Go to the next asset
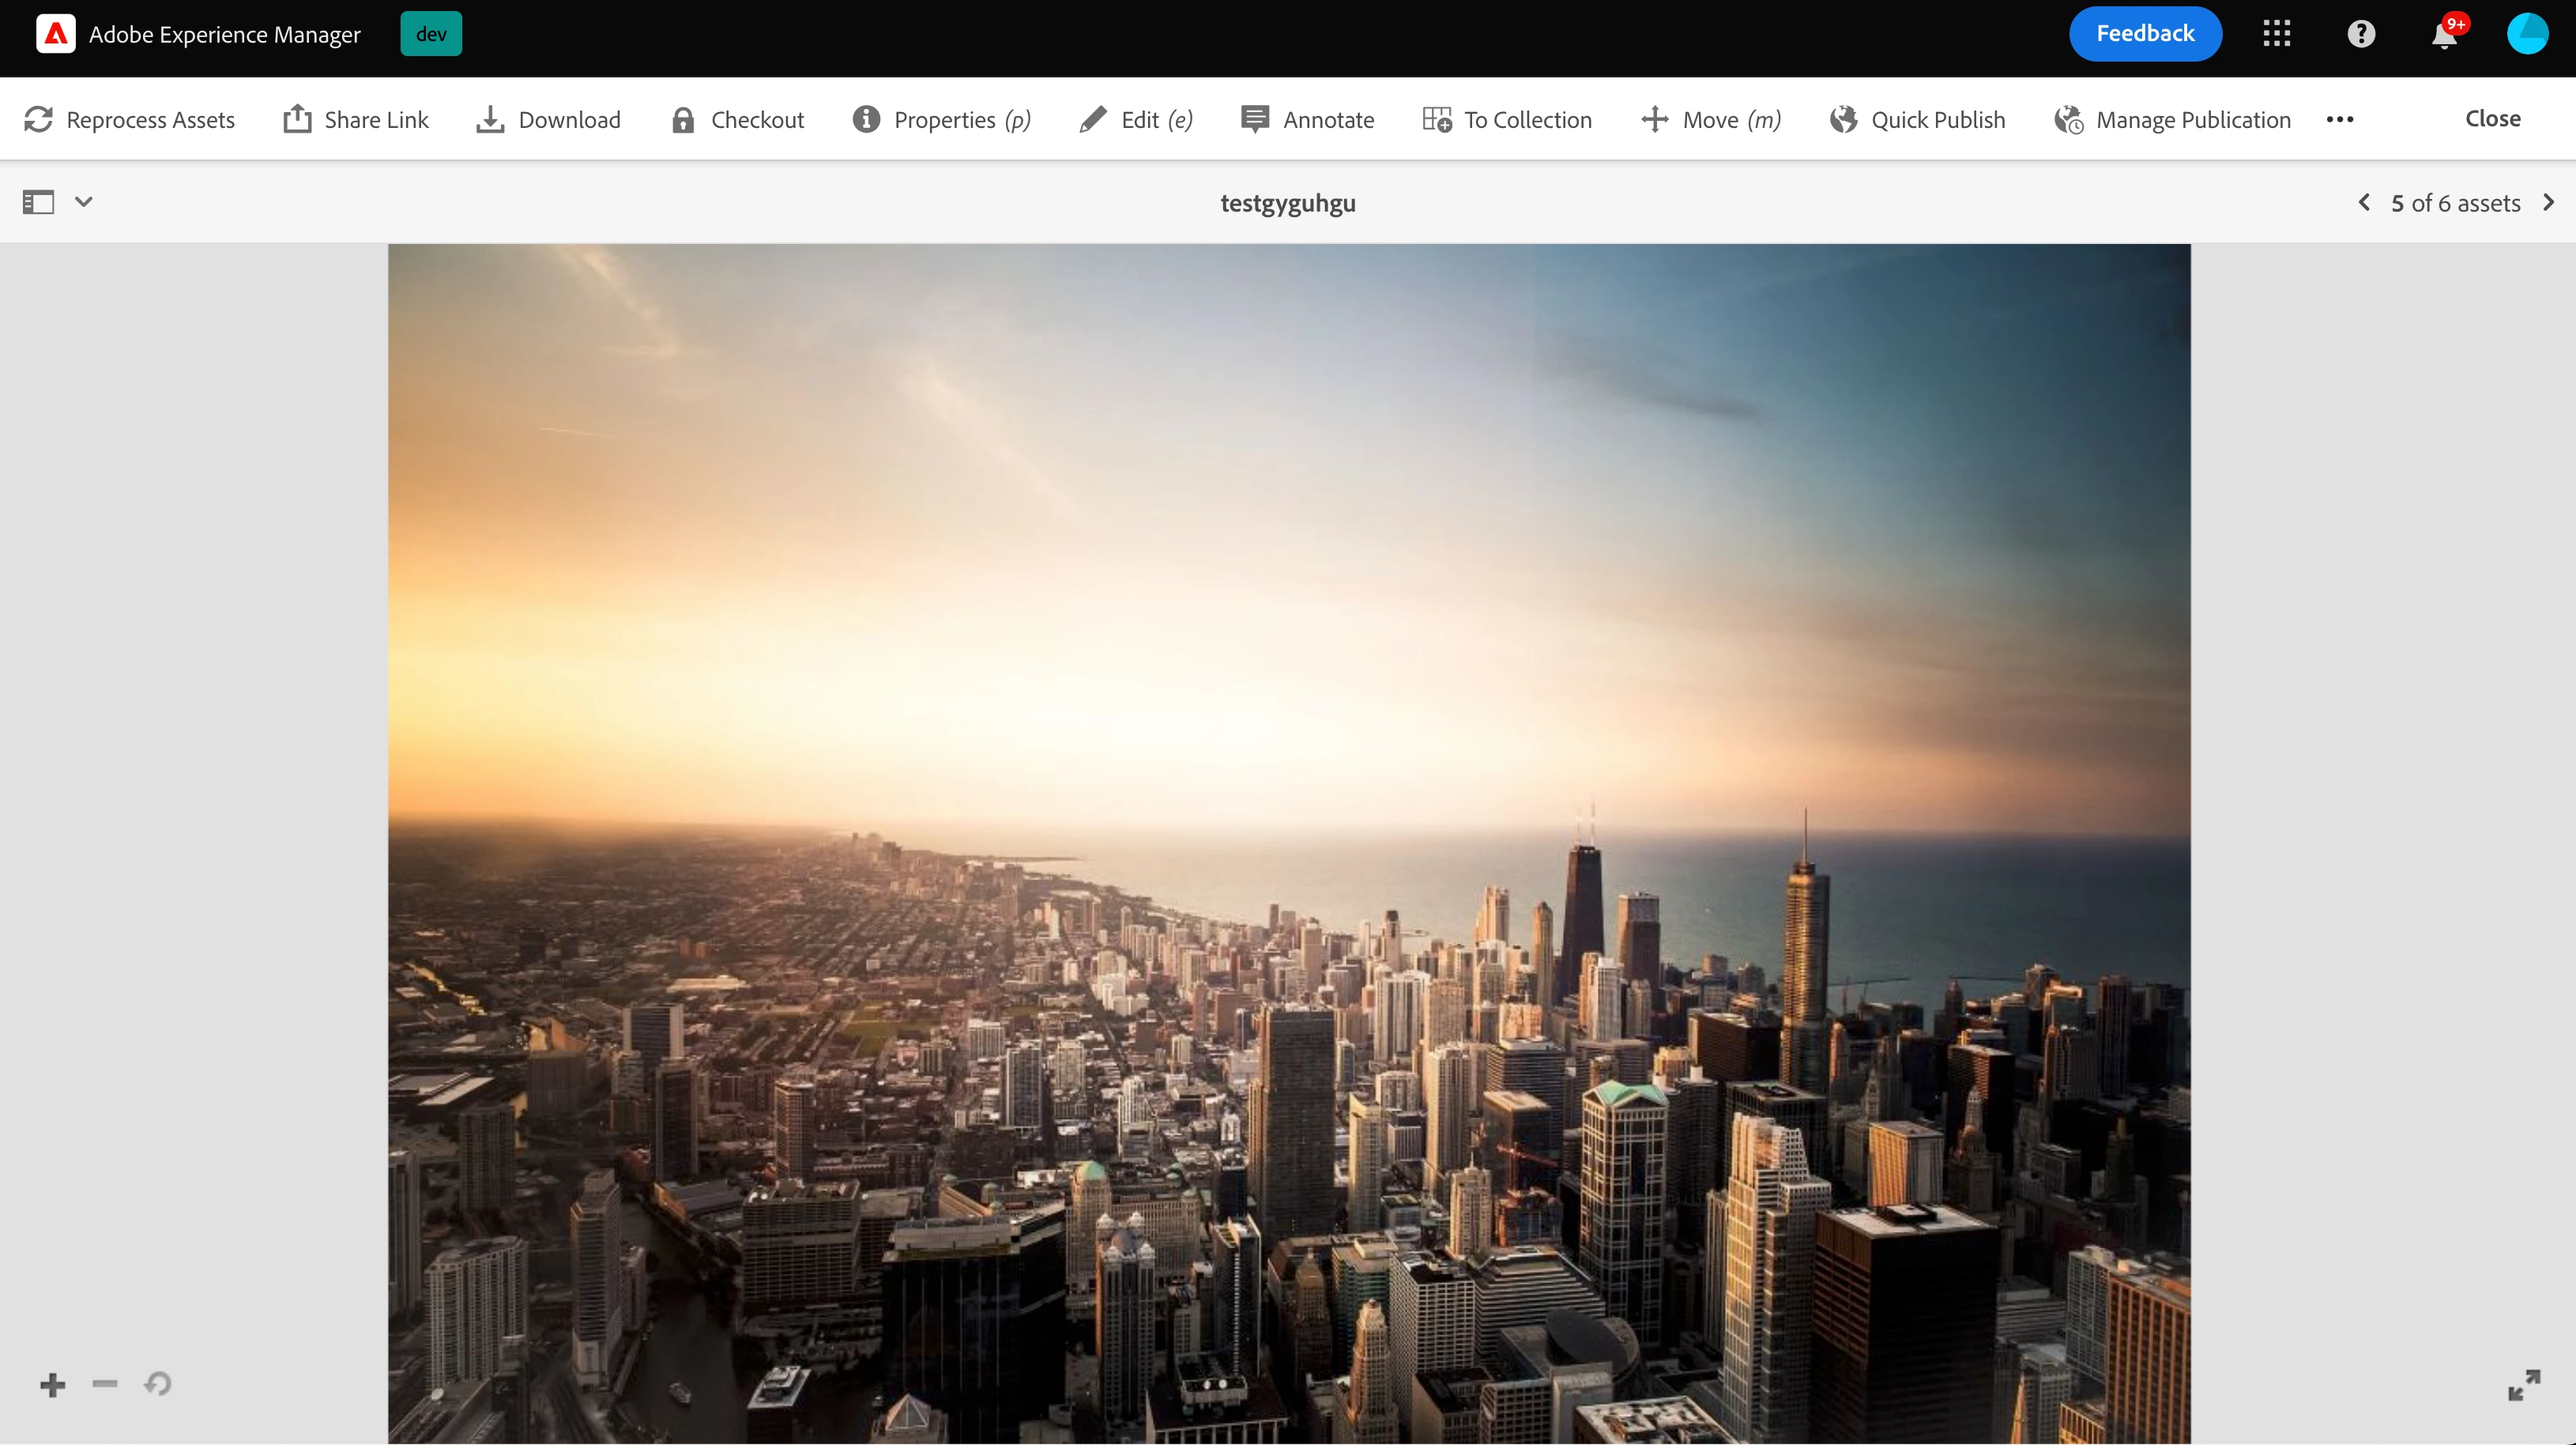Image resolution: width=2576 pixels, height=1445 pixels. click(x=2548, y=202)
